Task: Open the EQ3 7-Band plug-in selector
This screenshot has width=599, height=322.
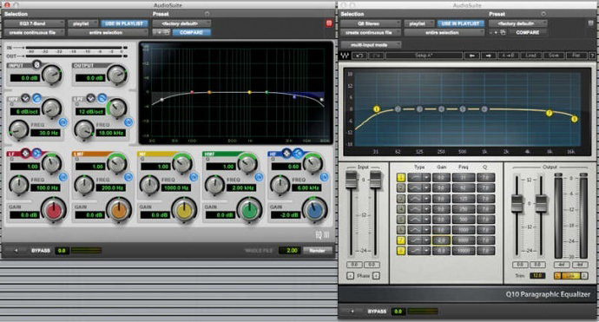Action: (x=34, y=23)
